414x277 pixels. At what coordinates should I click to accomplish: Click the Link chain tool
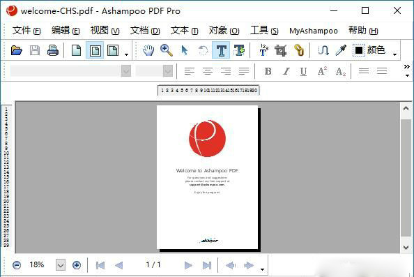(x=299, y=50)
